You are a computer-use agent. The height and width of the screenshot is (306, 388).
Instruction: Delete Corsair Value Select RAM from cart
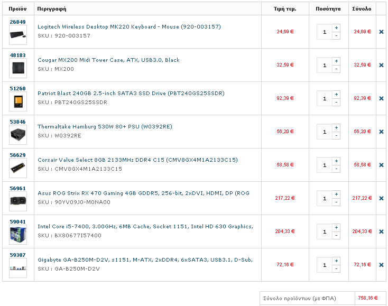(381, 165)
